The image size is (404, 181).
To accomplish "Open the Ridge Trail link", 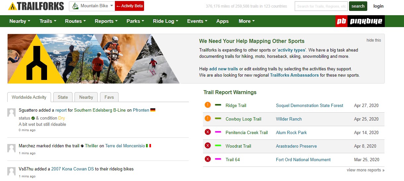I will click(x=236, y=106).
